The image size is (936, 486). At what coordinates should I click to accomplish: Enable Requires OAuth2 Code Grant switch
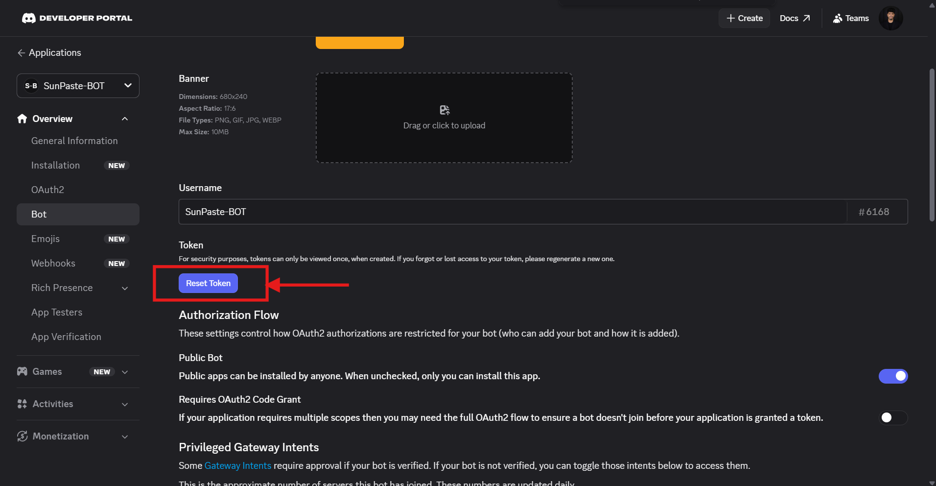point(893,418)
